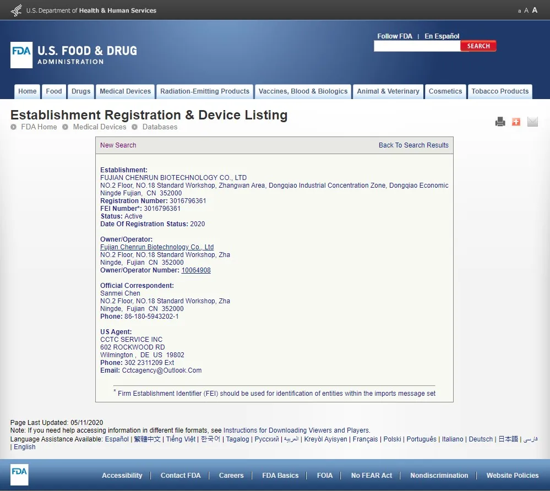
Task: Click the FDA search input field
Action: click(x=417, y=46)
